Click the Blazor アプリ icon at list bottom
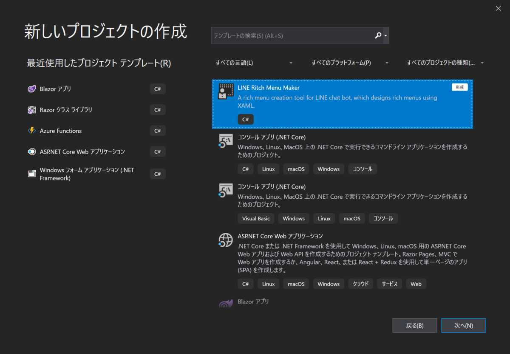510x354 pixels. click(x=225, y=303)
